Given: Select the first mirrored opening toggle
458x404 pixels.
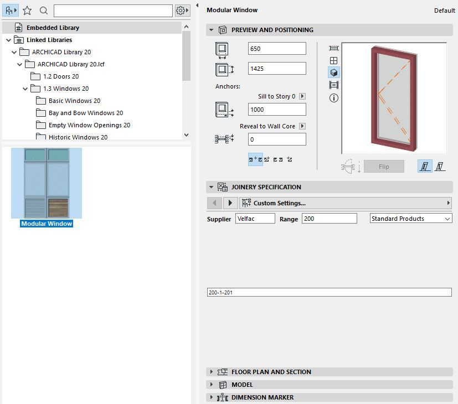Looking at the screenshot, I should click(x=425, y=167).
